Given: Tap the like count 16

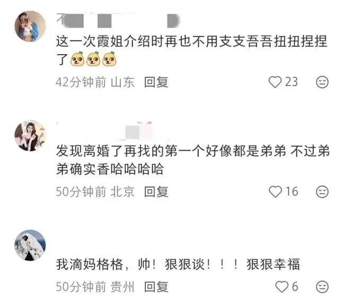Looking at the screenshot, I should pos(292,192).
